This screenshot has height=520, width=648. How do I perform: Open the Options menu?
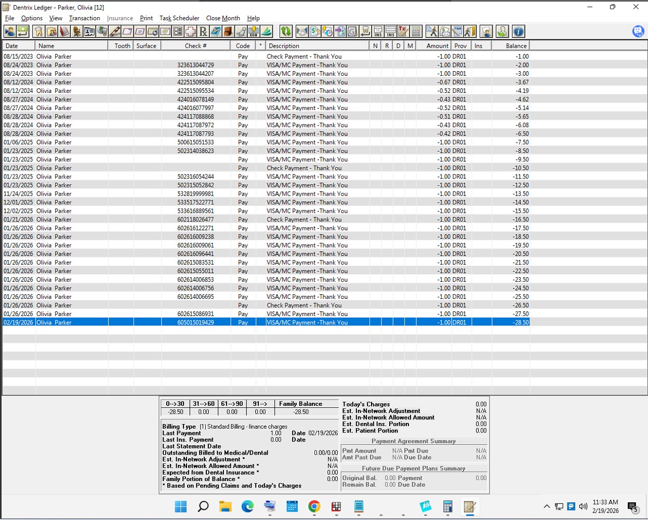[32, 18]
